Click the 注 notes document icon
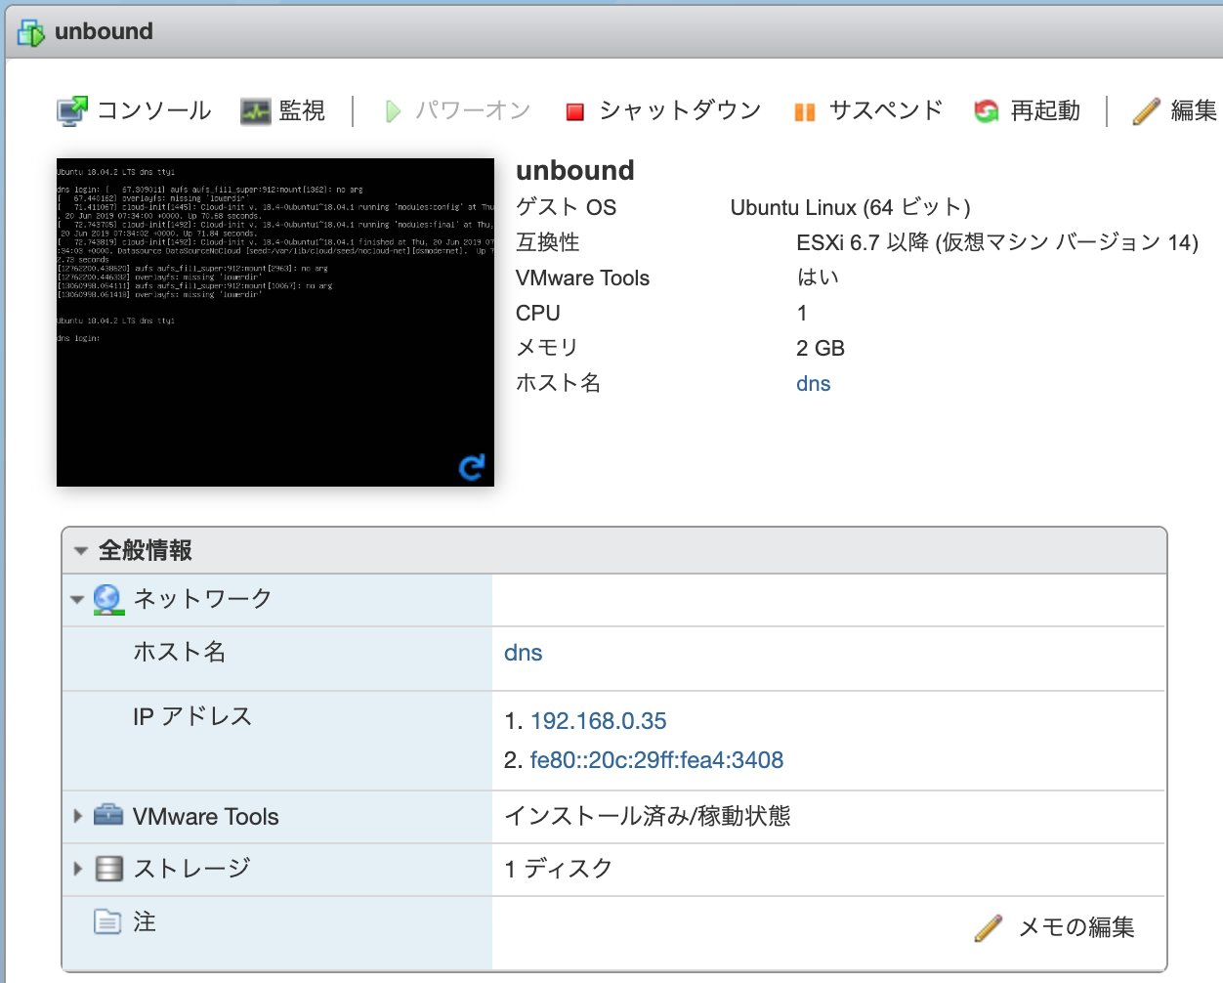Image resolution: width=1223 pixels, height=983 pixels. (x=107, y=921)
